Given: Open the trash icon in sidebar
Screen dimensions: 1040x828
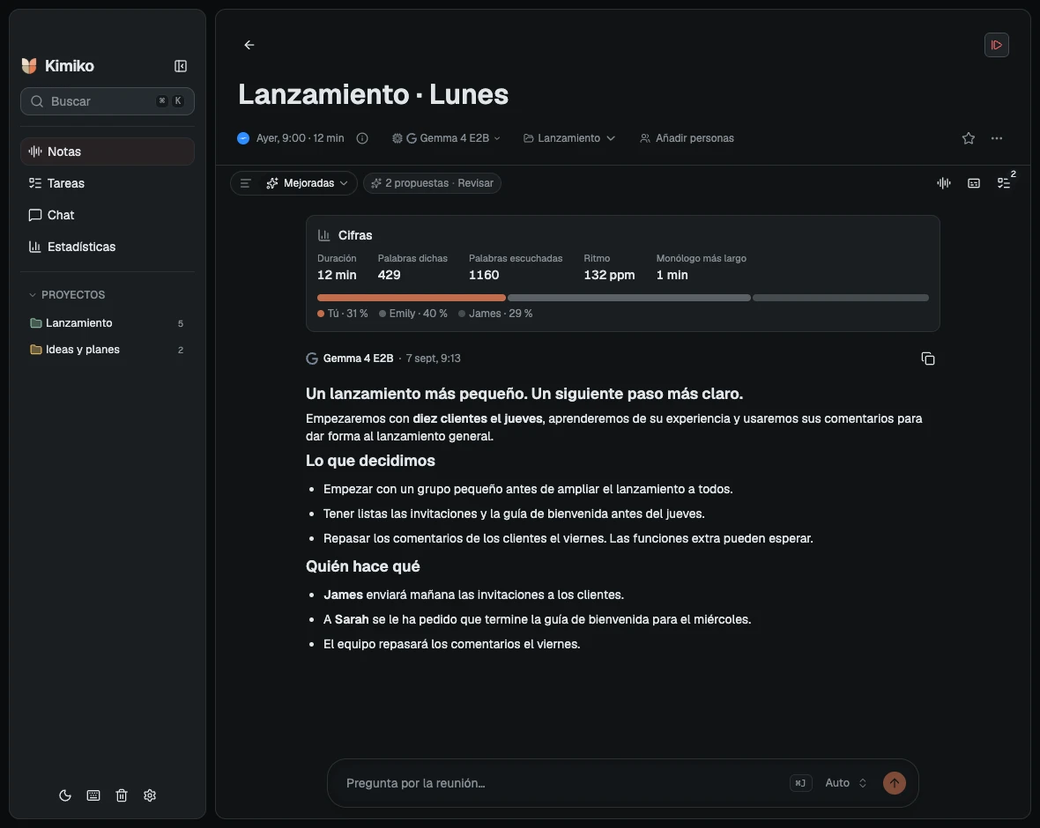Looking at the screenshot, I should pyautogui.click(x=122, y=795).
